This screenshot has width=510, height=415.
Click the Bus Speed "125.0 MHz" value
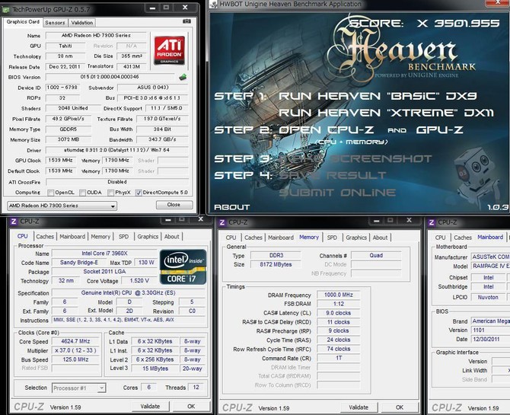point(75,359)
